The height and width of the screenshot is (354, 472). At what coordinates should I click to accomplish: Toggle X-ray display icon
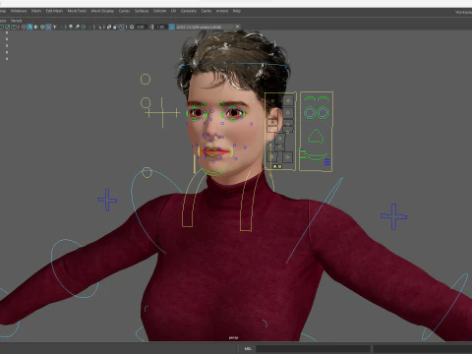click(108, 27)
